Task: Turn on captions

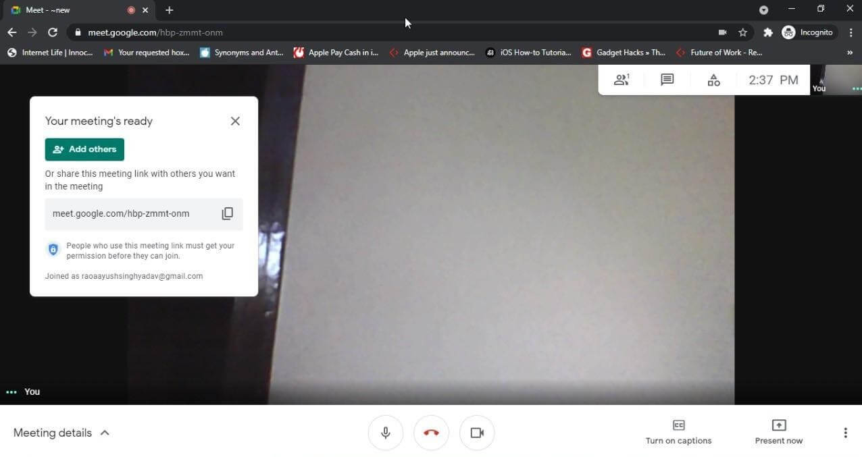Action: click(678, 432)
